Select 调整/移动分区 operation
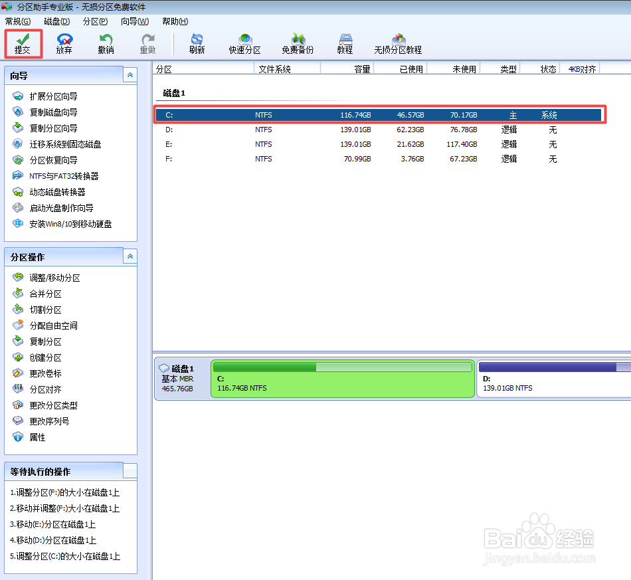631x580 pixels. (x=46, y=278)
